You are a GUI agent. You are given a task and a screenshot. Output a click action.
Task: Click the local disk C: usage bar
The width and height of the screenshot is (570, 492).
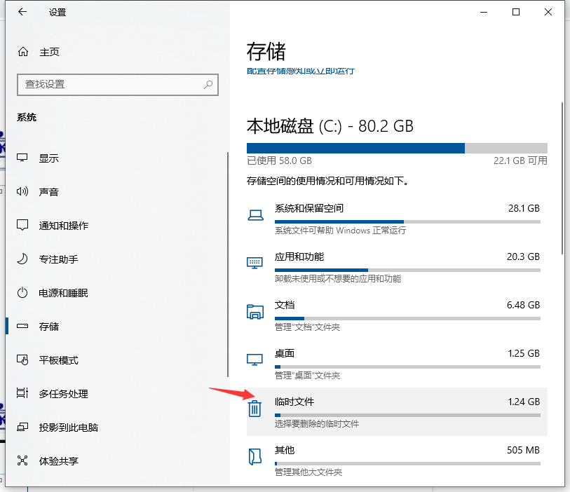[397, 148]
